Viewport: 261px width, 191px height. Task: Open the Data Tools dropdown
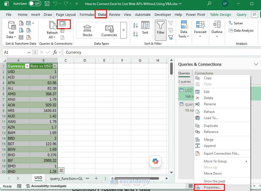coord(184,30)
